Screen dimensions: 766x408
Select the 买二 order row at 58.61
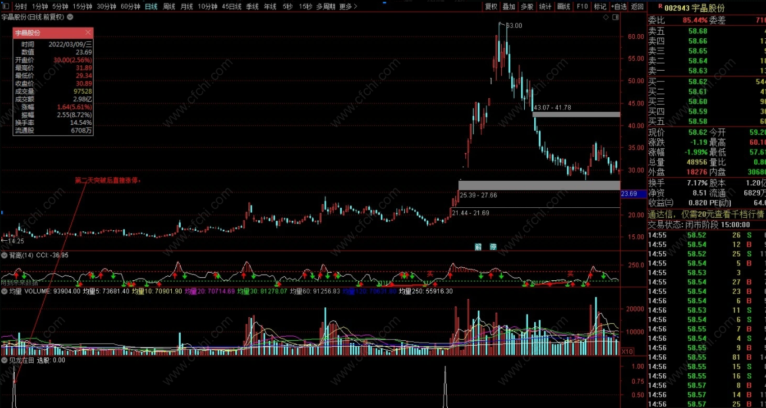click(707, 92)
